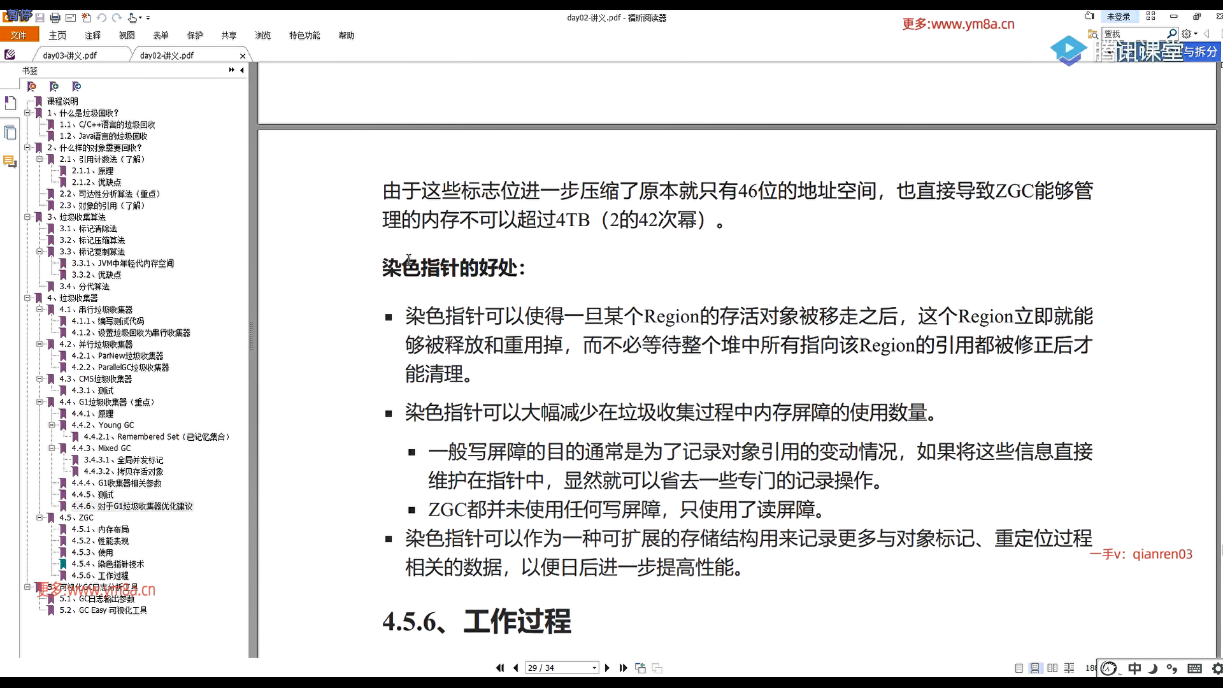Go to the previous page arrow
This screenshot has width=1223, height=688.
515,668
